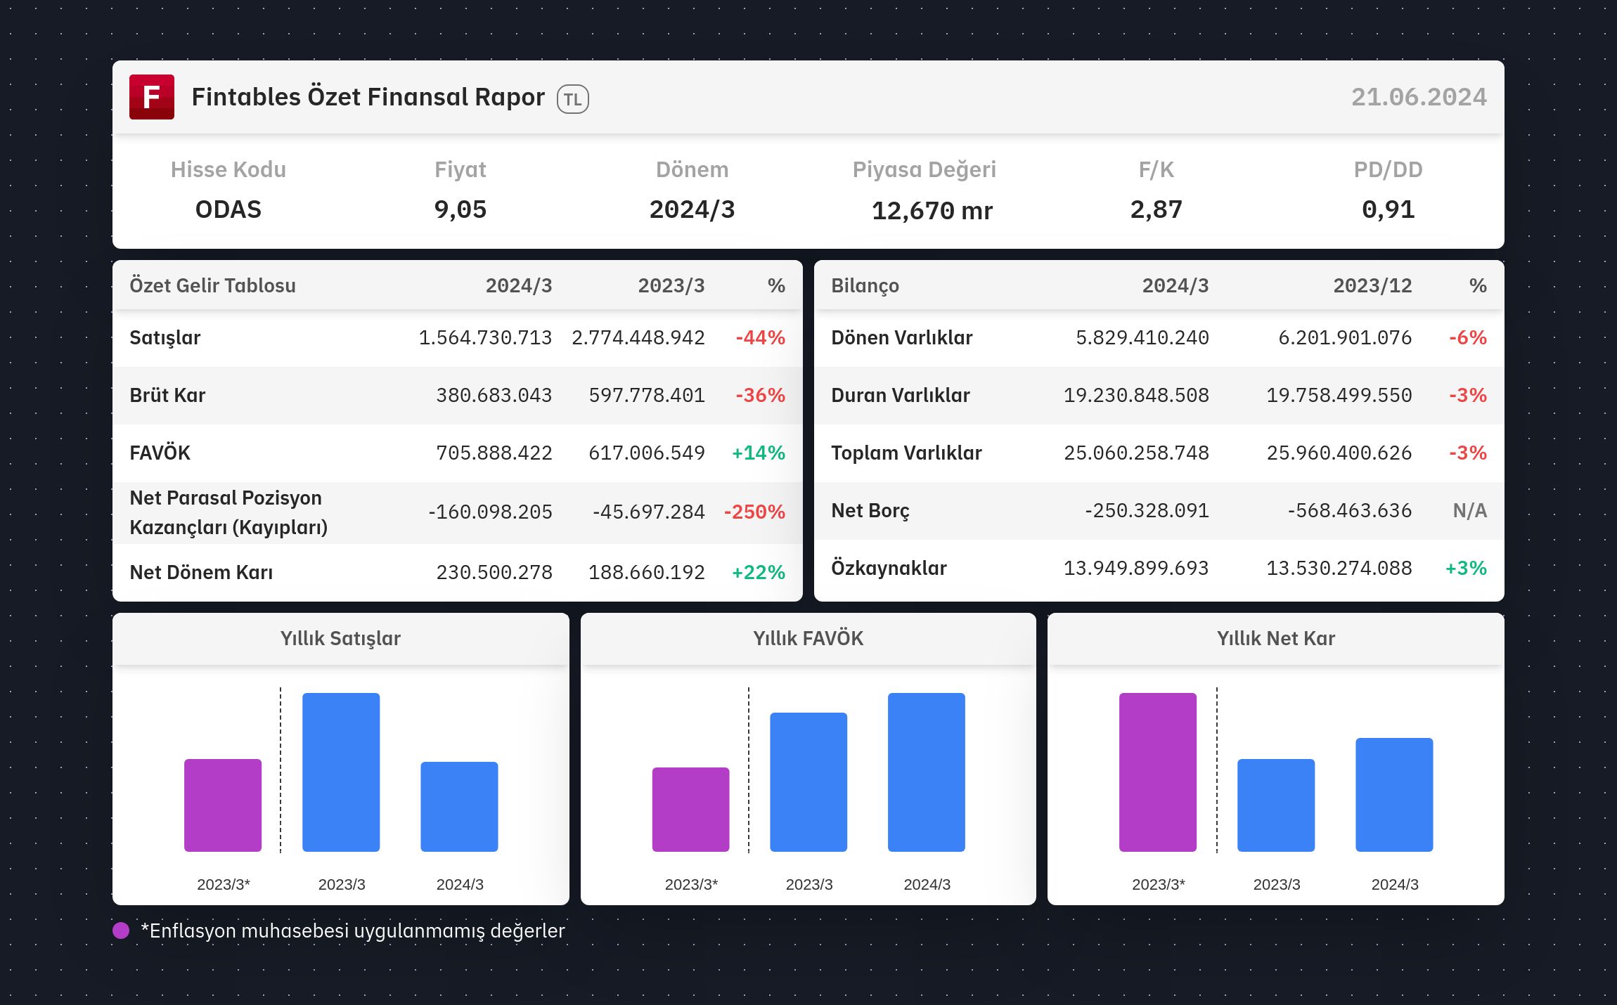Click the Toplam Varlıklar row label
The height and width of the screenshot is (1005, 1617).
point(906,453)
